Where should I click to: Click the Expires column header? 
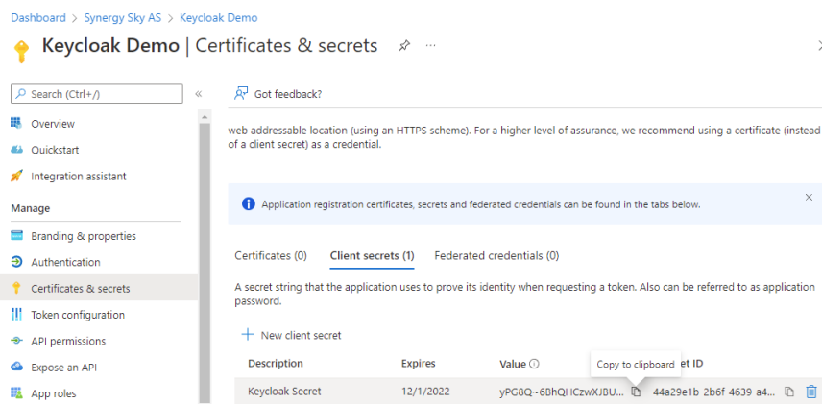(419, 363)
